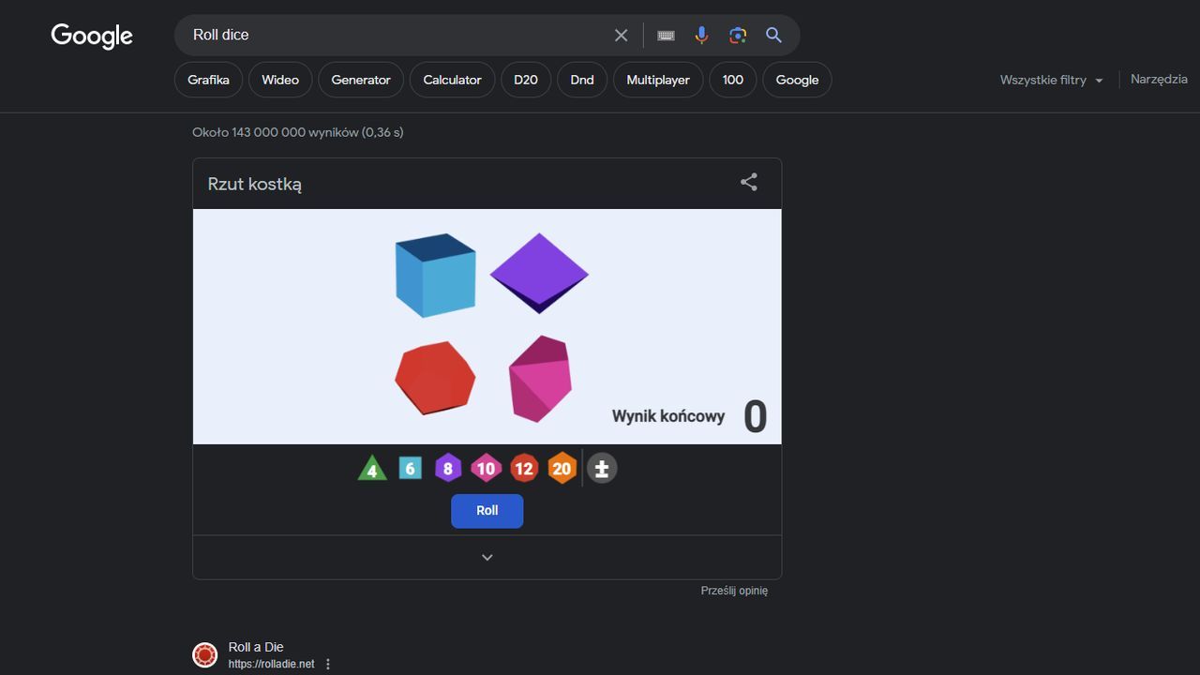Select the Generator filter chip
Viewport: 1200px width, 675px height.
[361, 80]
